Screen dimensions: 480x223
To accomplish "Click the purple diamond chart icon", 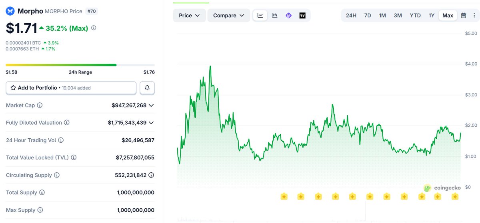I will click(x=288, y=16).
